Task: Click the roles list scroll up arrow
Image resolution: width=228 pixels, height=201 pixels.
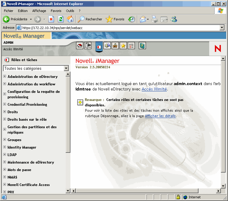Action: [x=68, y=74]
